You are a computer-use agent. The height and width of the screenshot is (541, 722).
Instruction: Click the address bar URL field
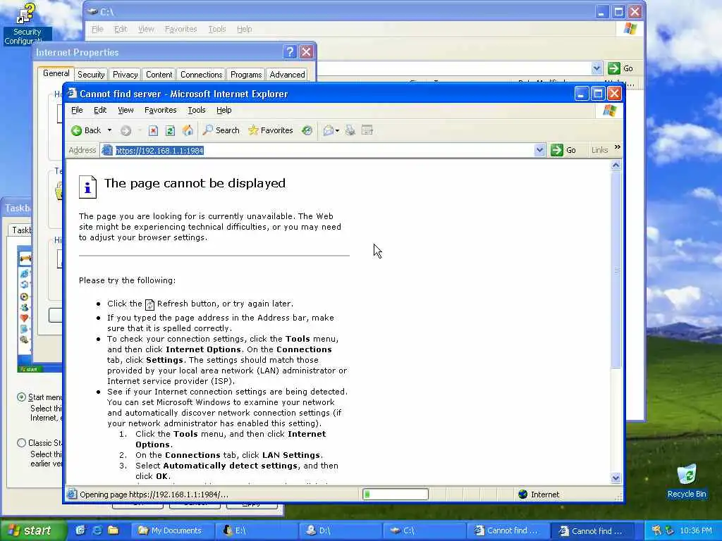click(x=322, y=151)
